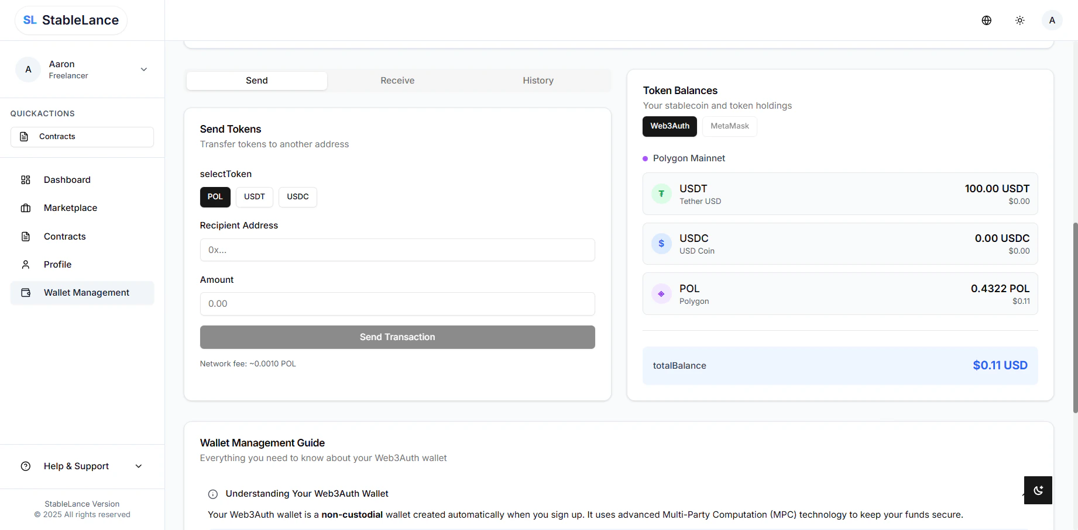
Task: Click the Marketplace briefcase icon
Action: 25,207
